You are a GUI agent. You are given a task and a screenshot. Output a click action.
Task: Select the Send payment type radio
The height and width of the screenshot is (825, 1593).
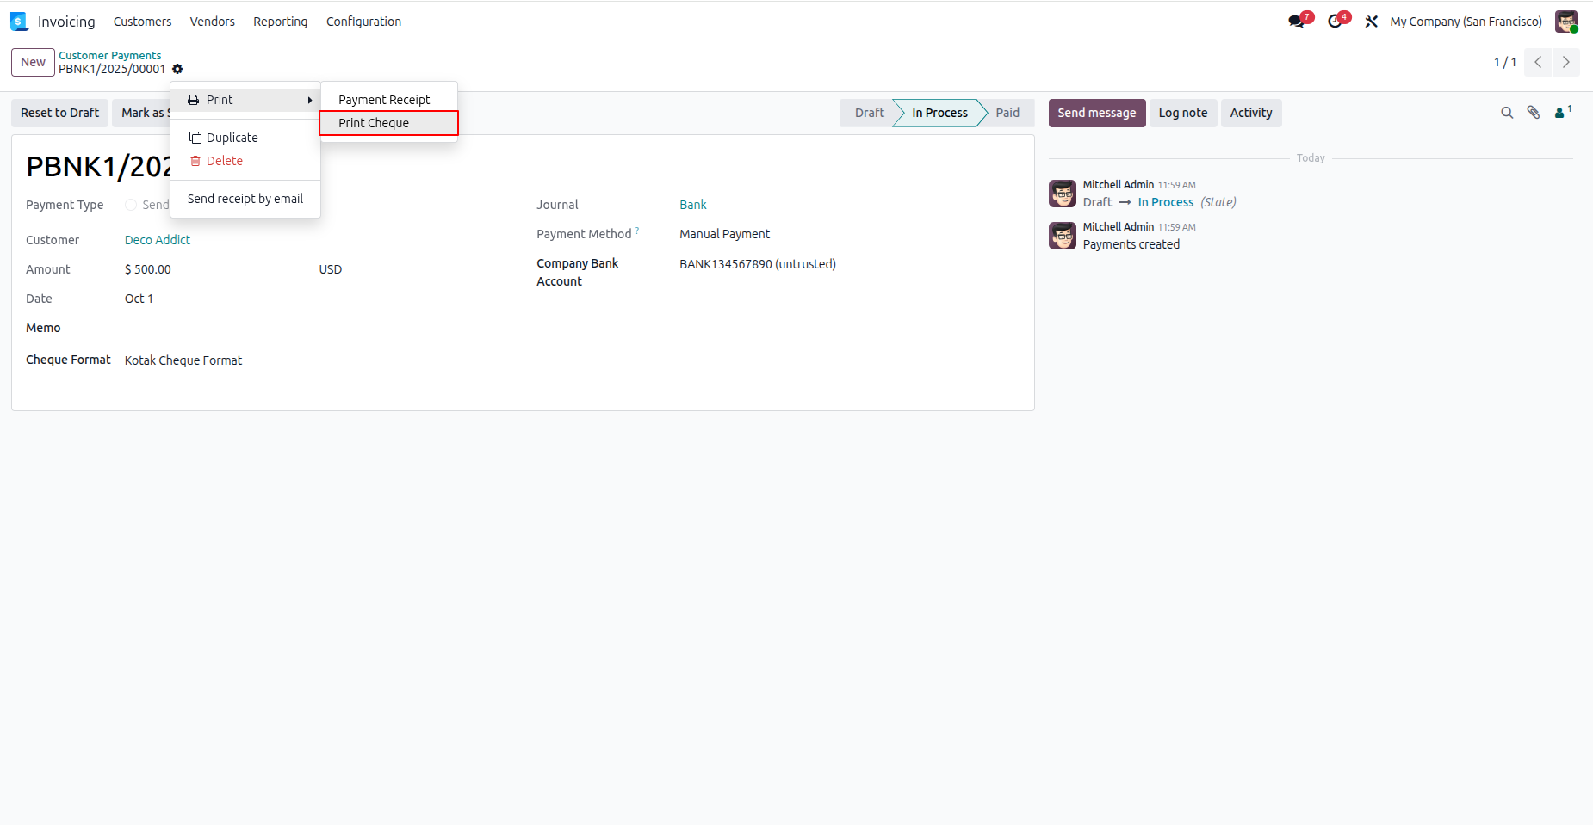click(x=131, y=205)
